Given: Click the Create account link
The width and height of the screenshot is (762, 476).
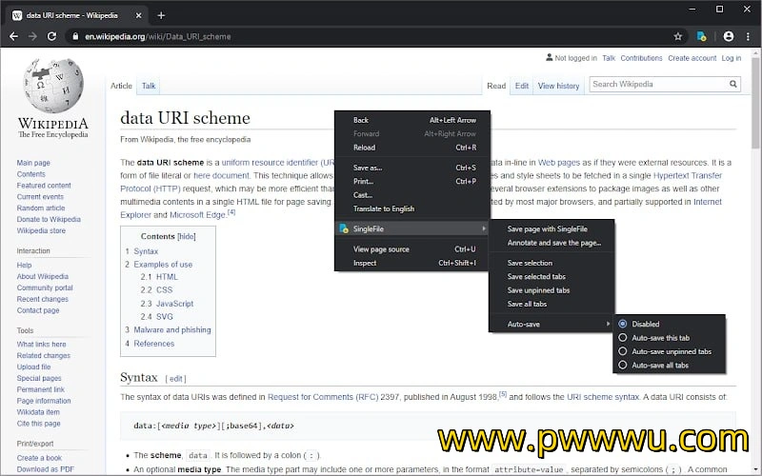Looking at the screenshot, I should [692, 58].
